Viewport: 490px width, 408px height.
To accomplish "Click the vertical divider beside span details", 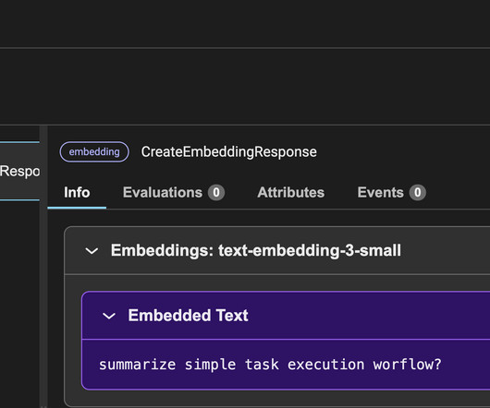I will click(43, 267).
